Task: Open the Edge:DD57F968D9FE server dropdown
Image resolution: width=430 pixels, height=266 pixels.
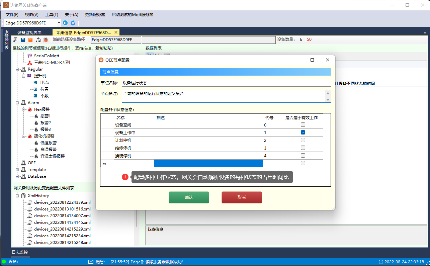Action: (x=59, y=23)
